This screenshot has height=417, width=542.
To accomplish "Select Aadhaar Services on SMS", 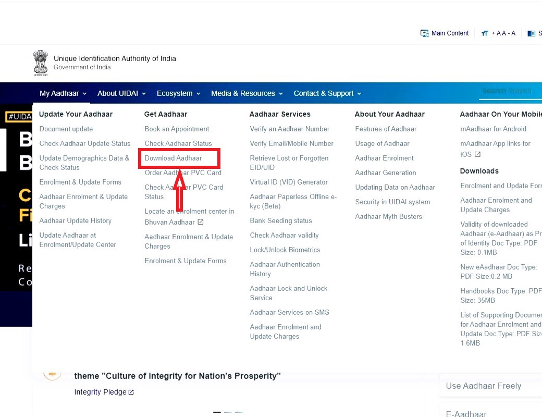I will click(290, 312).
